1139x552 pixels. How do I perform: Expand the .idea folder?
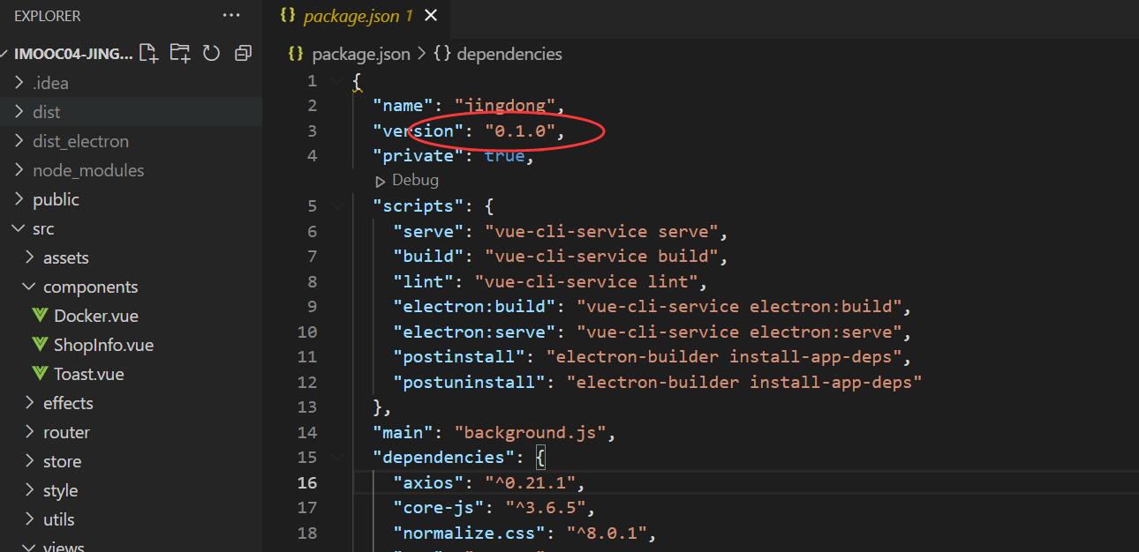pyautogui.click(x=19, y=83)
